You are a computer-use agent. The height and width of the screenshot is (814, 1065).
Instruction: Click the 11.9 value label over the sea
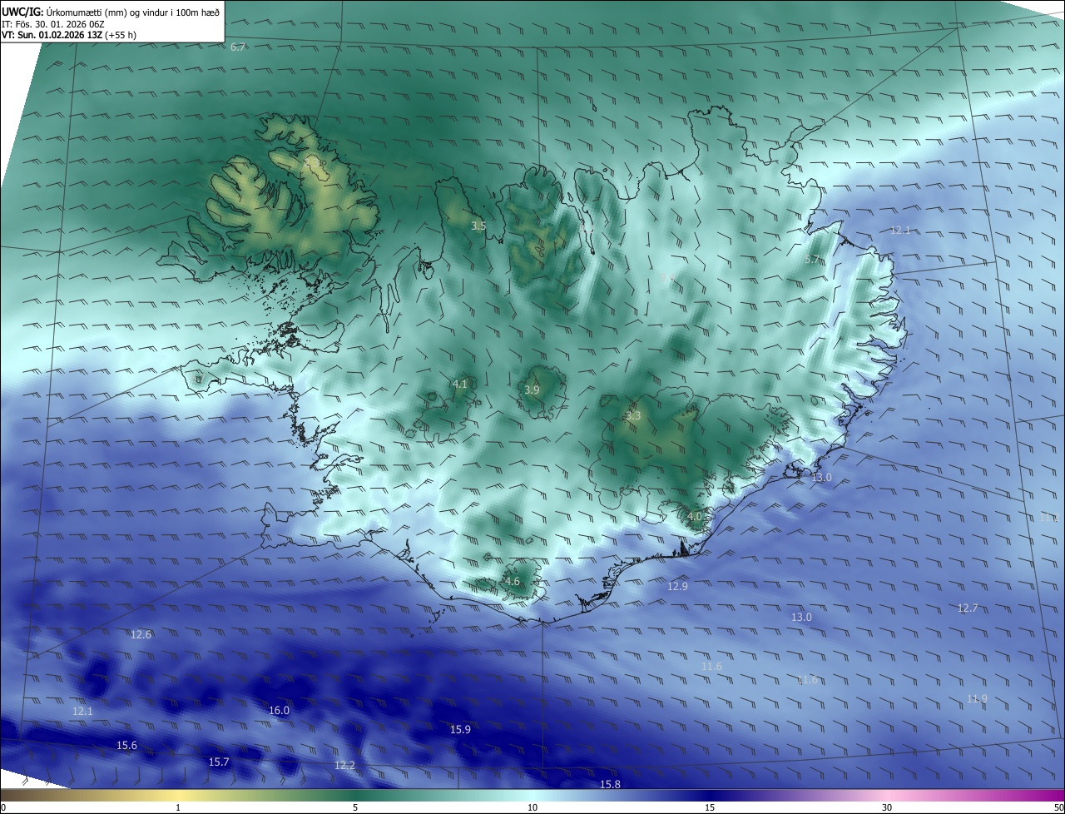click(x=978, y=698)
